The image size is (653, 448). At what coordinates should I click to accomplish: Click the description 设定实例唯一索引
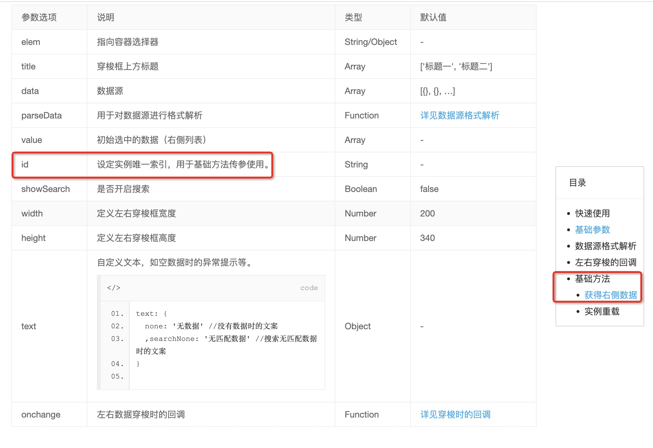[x=132, y=164]
